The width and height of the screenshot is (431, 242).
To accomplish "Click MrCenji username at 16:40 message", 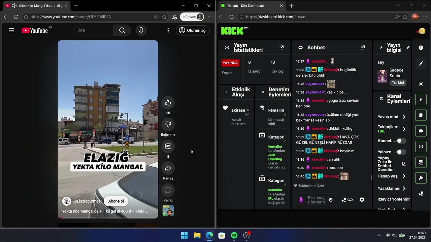I will click(x=331, y=176).
